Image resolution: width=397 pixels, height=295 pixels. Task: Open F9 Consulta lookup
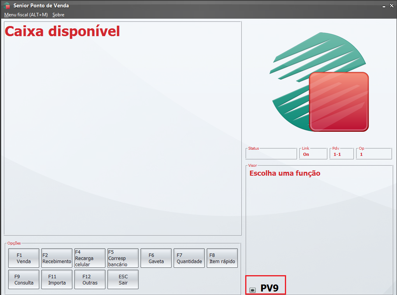point(23,279)
